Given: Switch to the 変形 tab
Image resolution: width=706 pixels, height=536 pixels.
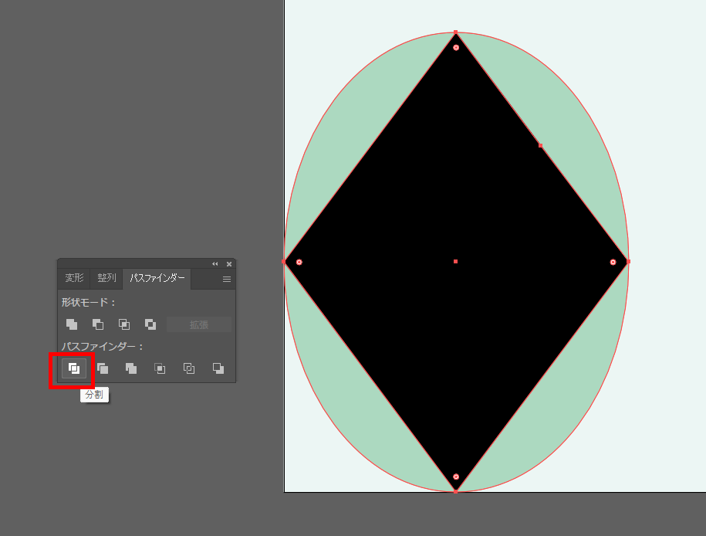Looking at the screenshot, I should point(74,278).
